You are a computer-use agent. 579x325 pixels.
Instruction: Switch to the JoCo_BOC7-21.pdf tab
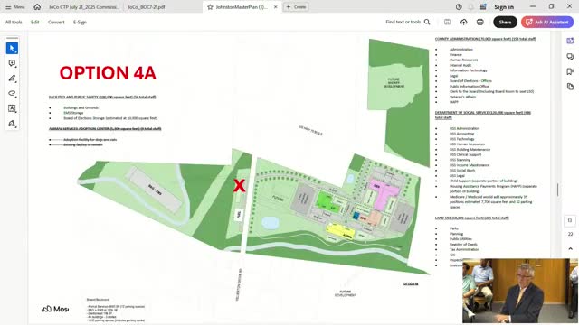[147, 7]
